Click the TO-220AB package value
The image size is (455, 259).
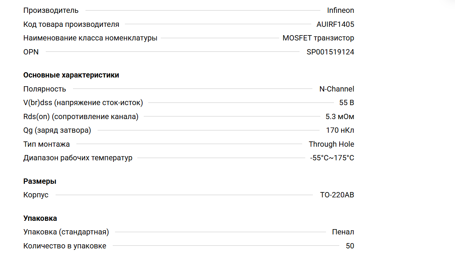[337, 195]
